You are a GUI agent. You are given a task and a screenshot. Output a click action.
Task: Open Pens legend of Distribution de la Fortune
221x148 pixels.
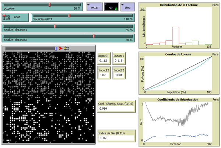coord(215,5)
